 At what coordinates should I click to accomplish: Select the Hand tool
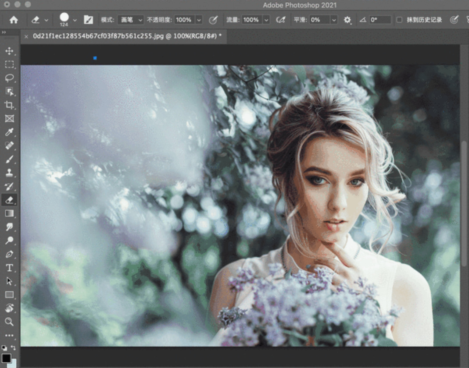pos(9,308)
